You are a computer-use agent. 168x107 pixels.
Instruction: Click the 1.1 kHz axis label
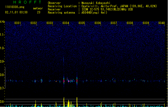tap(2, 35)
